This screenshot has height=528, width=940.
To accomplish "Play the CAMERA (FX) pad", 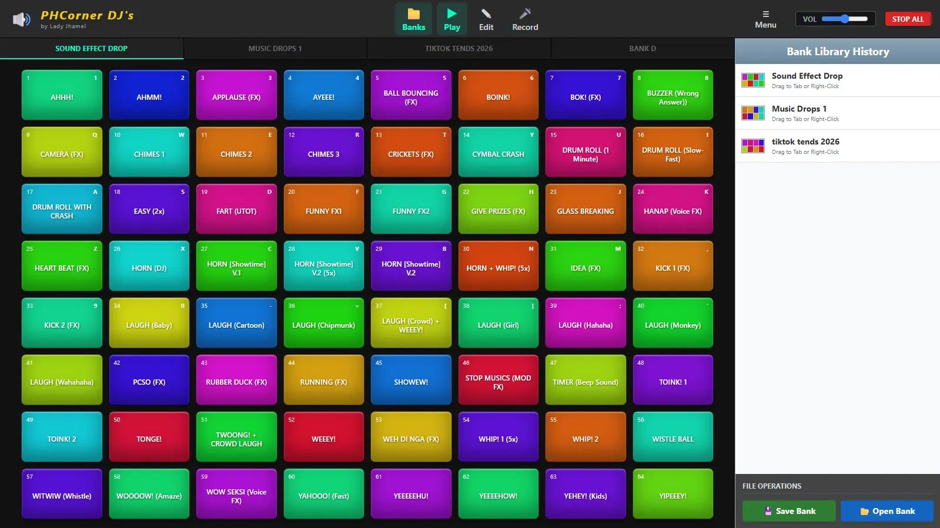I will 62,152.
